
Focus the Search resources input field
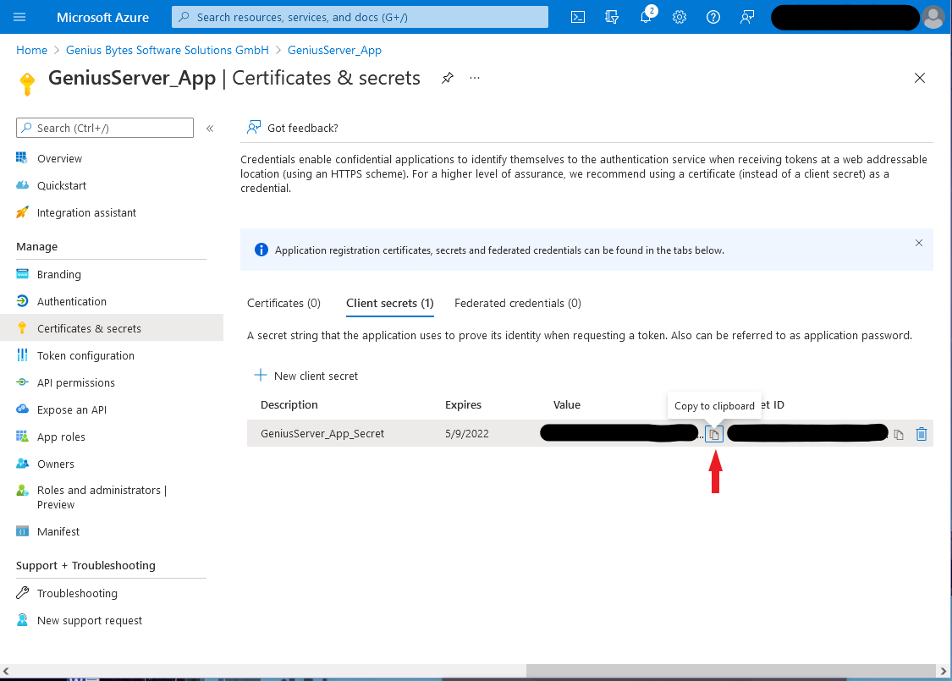click(x=360, y=17)
